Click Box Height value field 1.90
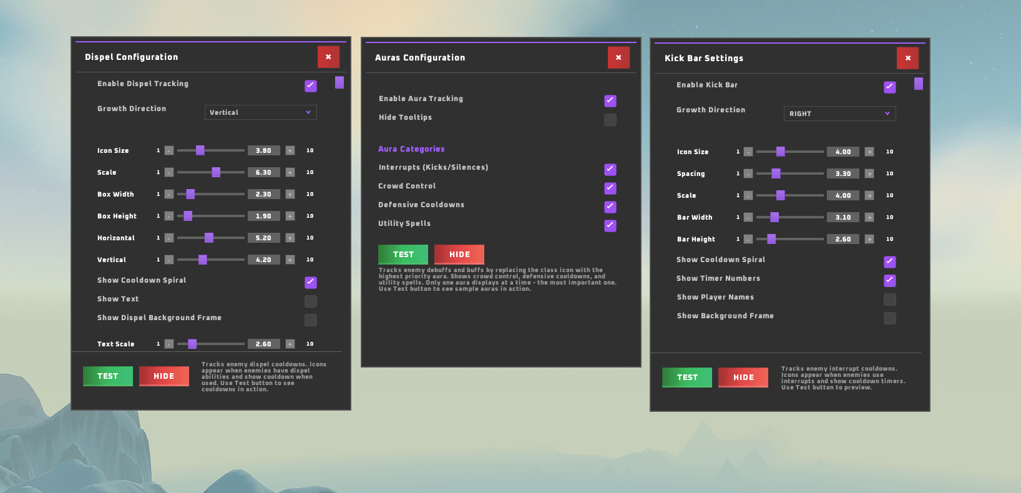The width and height of the screenshot is (1021, 493). point(263,216)
